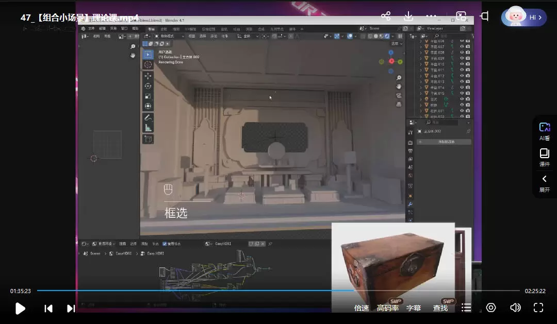
Task: Open the playlist list icon
Action: tap(466, 308)
